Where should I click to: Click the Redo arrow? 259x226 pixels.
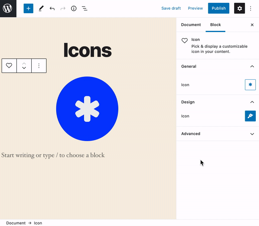(x=63, y=8)
